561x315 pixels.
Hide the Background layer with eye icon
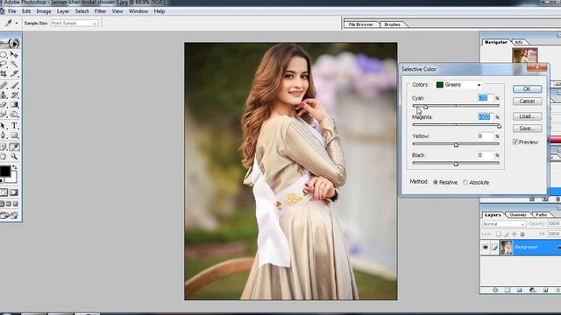(486, 247)
